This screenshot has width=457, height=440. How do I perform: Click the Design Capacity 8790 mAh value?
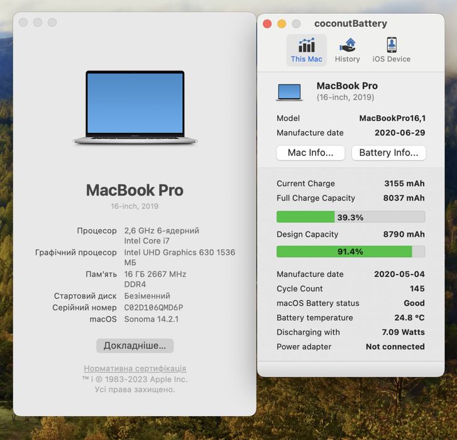coord(404,234)
